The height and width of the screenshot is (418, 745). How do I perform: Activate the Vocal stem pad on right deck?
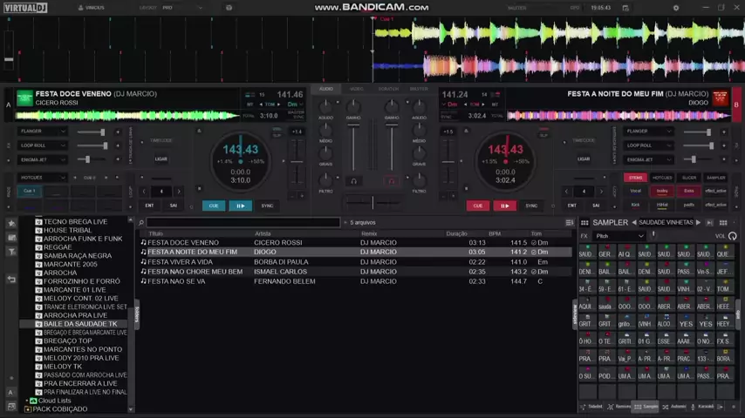pyautogui.click(x=636, y=191)
